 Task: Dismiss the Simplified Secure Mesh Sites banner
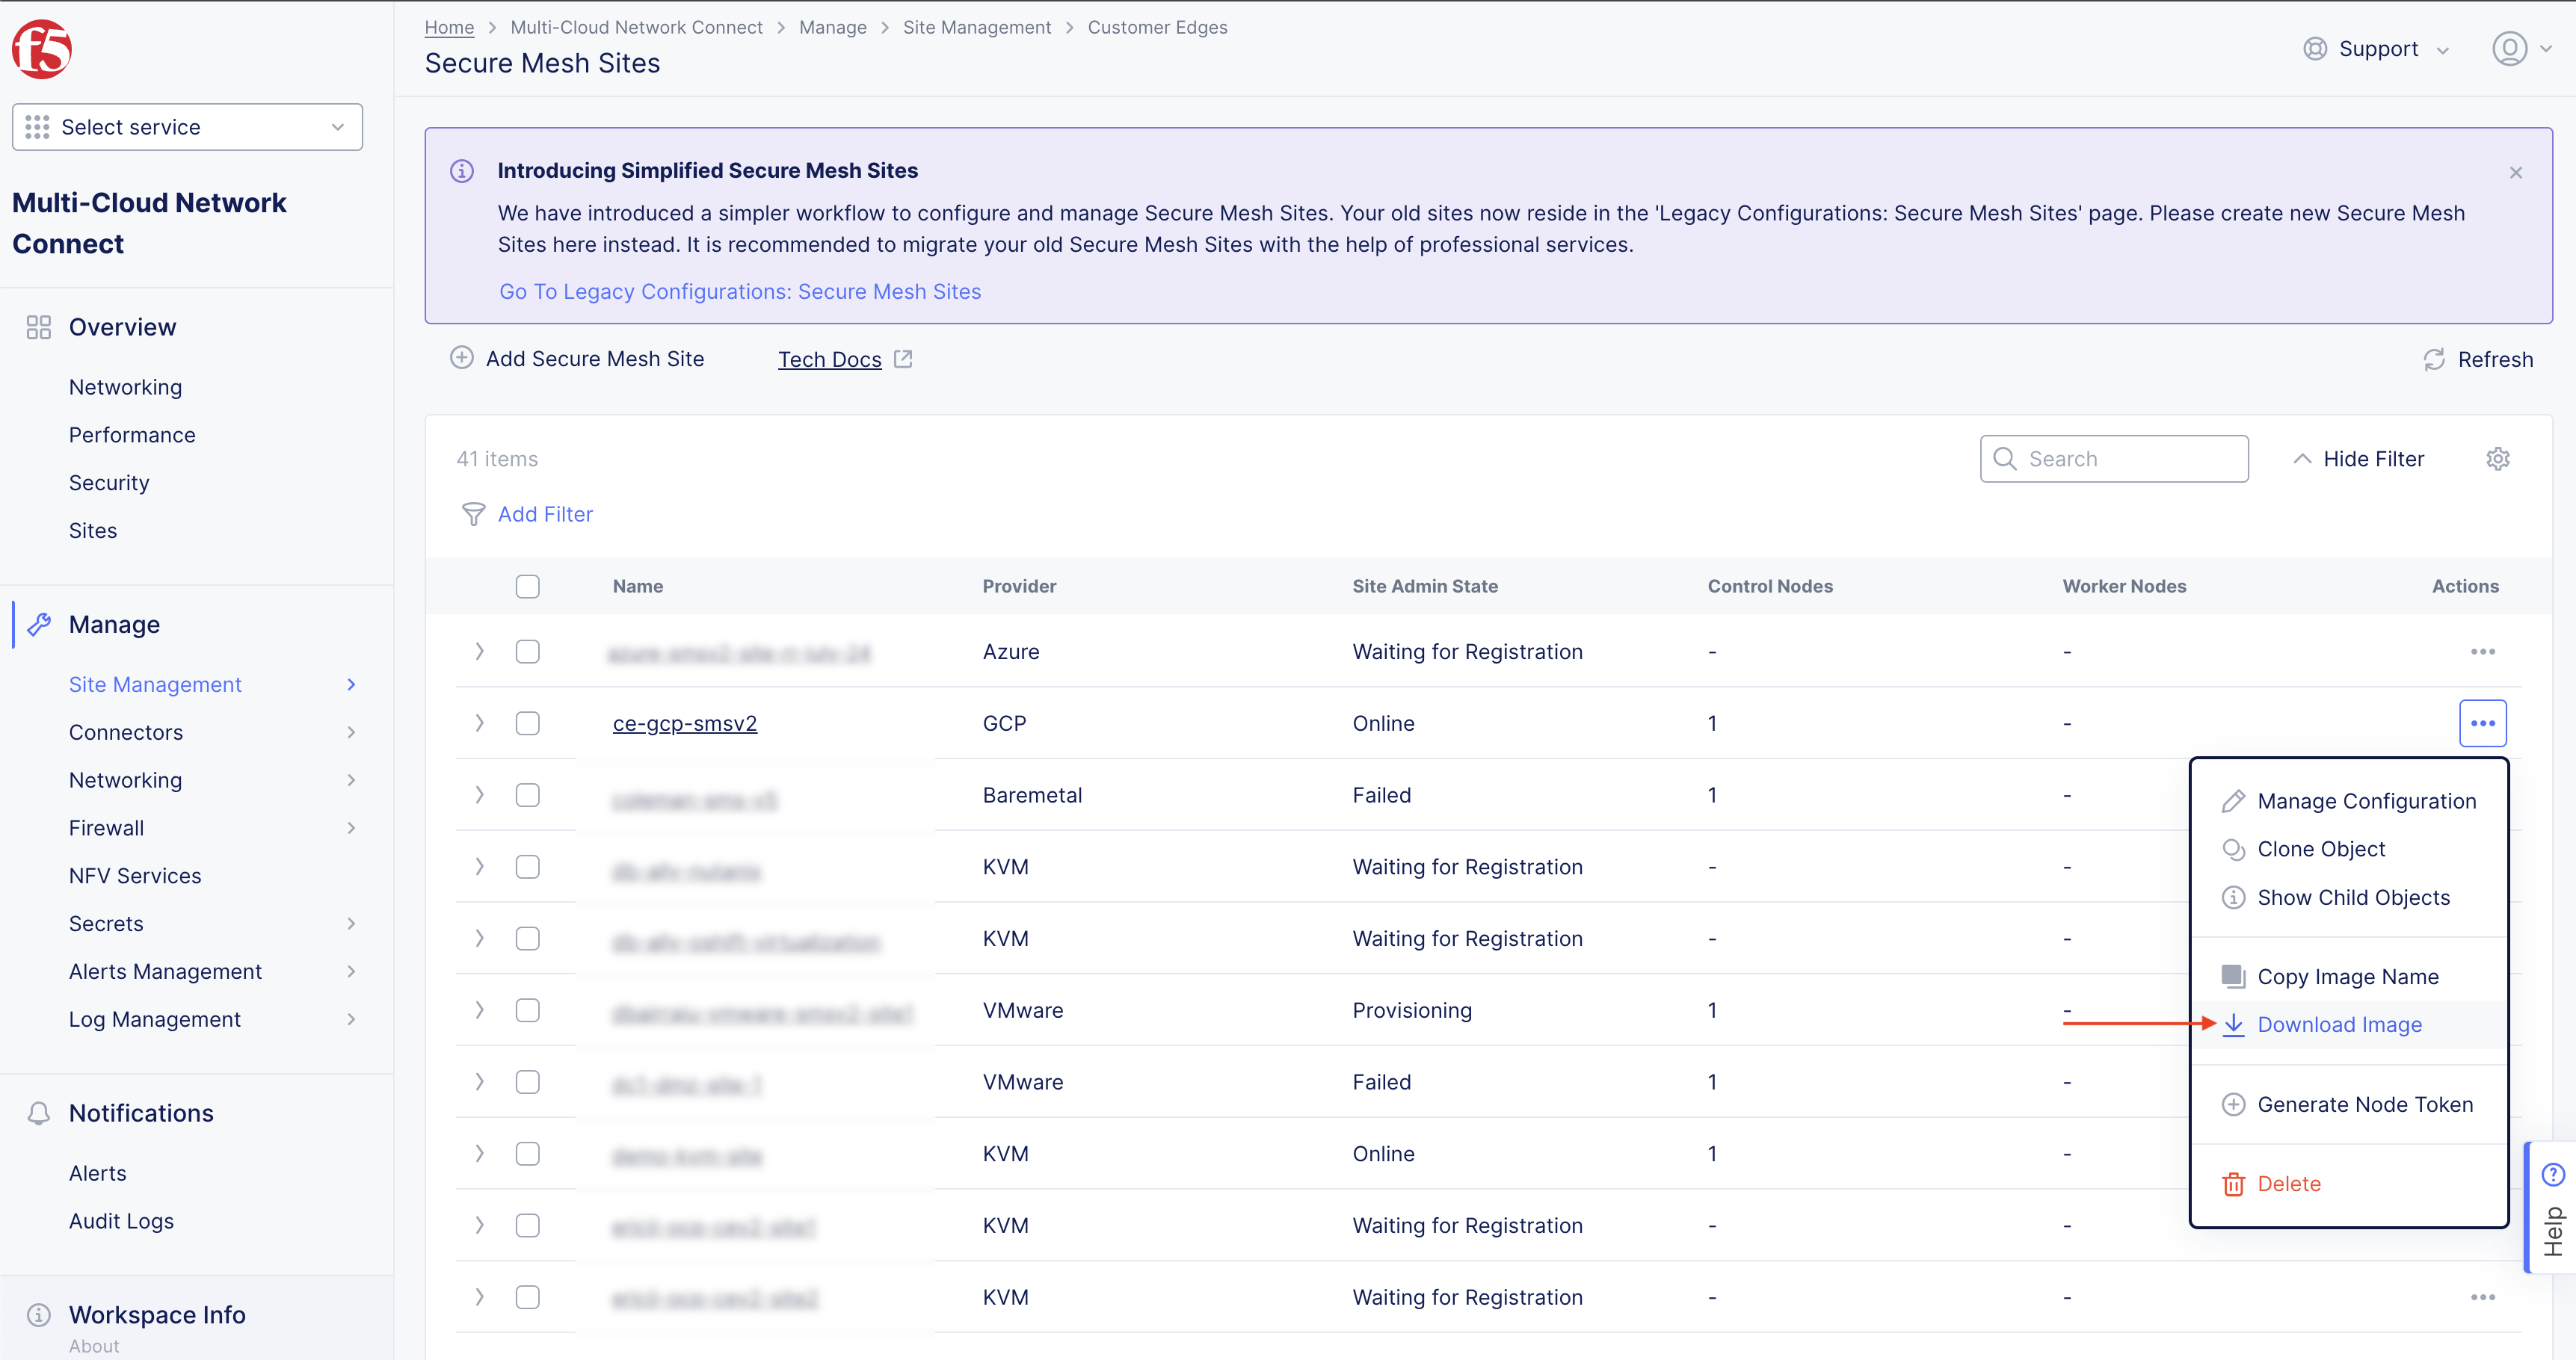coord(2515,172)
